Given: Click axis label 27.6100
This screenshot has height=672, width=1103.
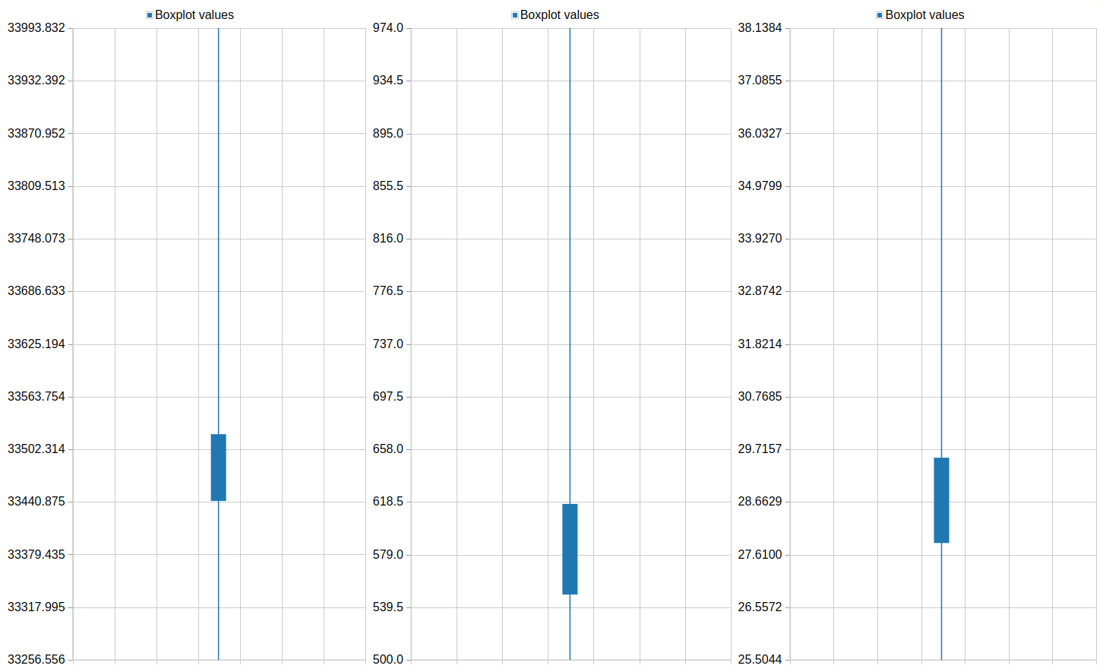Looking at the screenshot, I should [760, 555].
